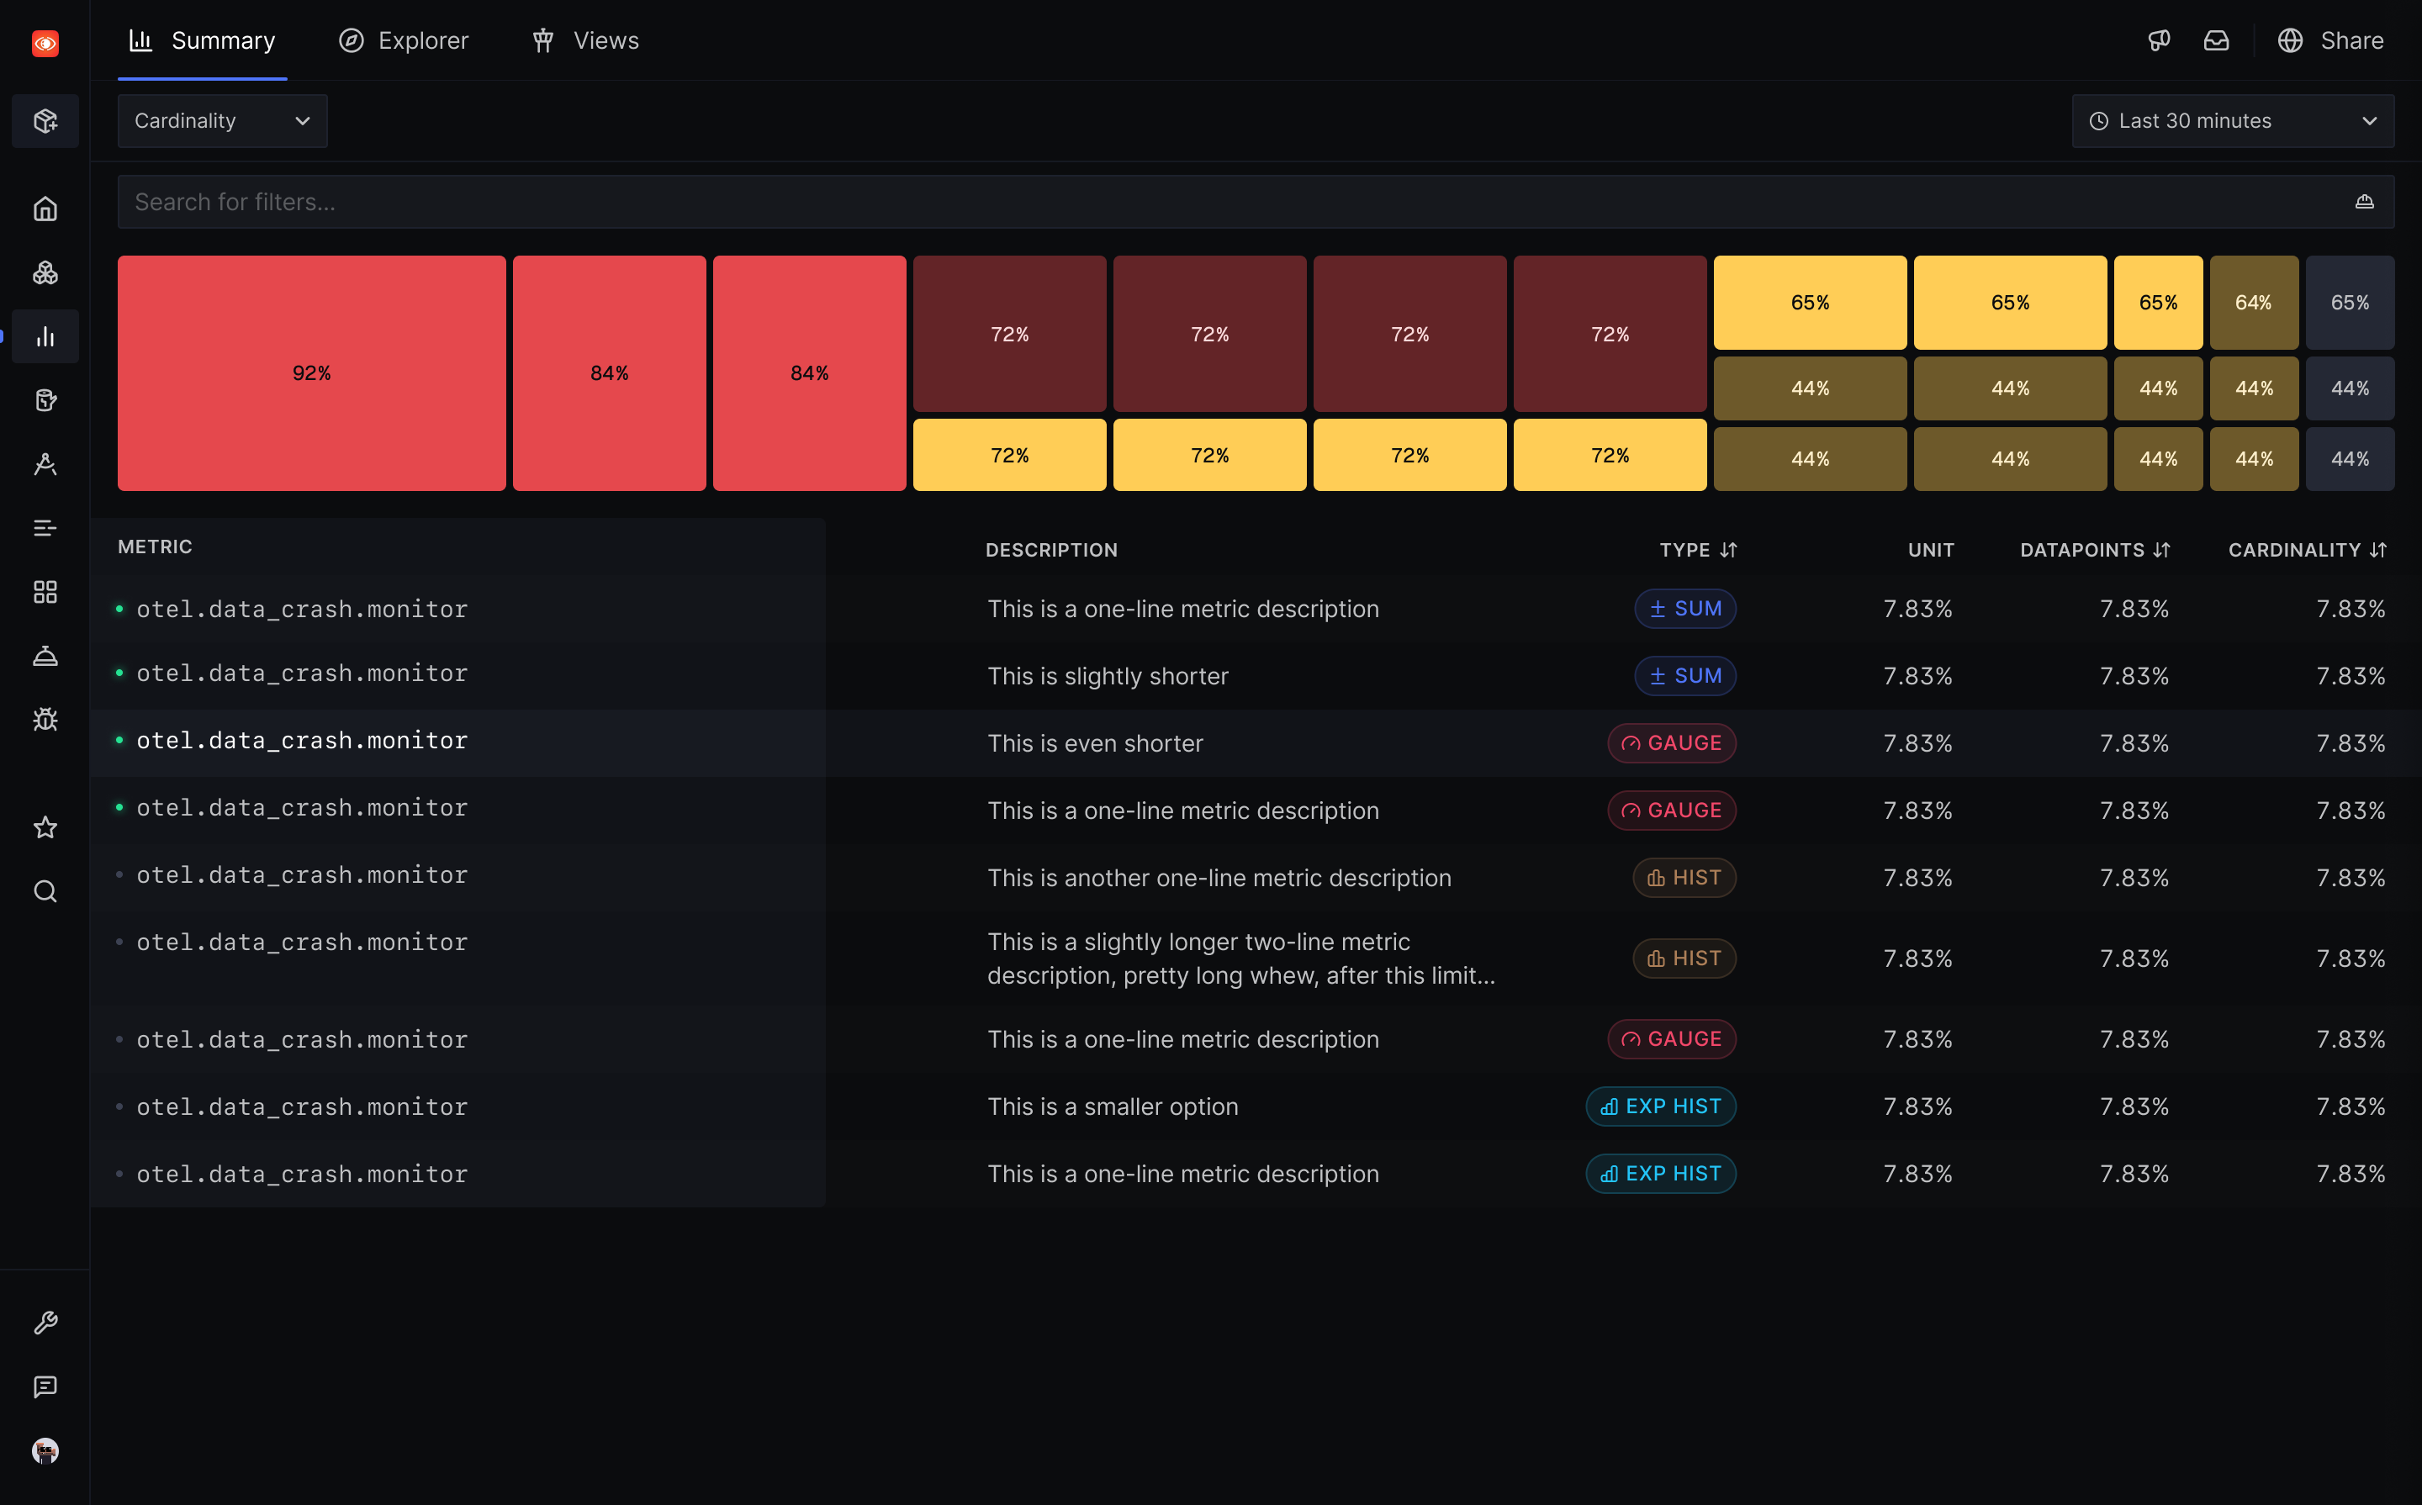The height and width of the screenshot is (1505, 2422).
Task: Sort by the Type column header
Action: tap(1698, 551)
